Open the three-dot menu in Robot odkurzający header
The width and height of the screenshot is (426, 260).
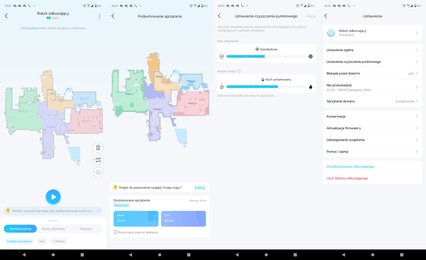[x=100, y=16]
